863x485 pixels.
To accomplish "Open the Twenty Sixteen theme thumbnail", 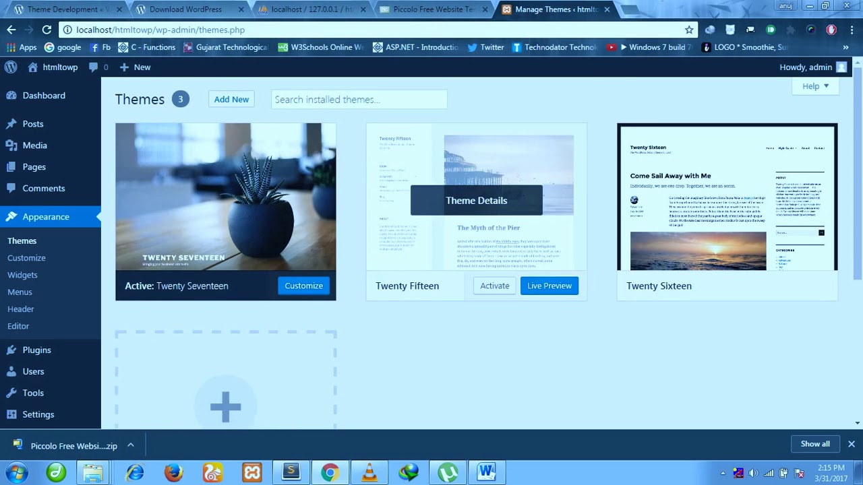I will (x=727, y=197).
